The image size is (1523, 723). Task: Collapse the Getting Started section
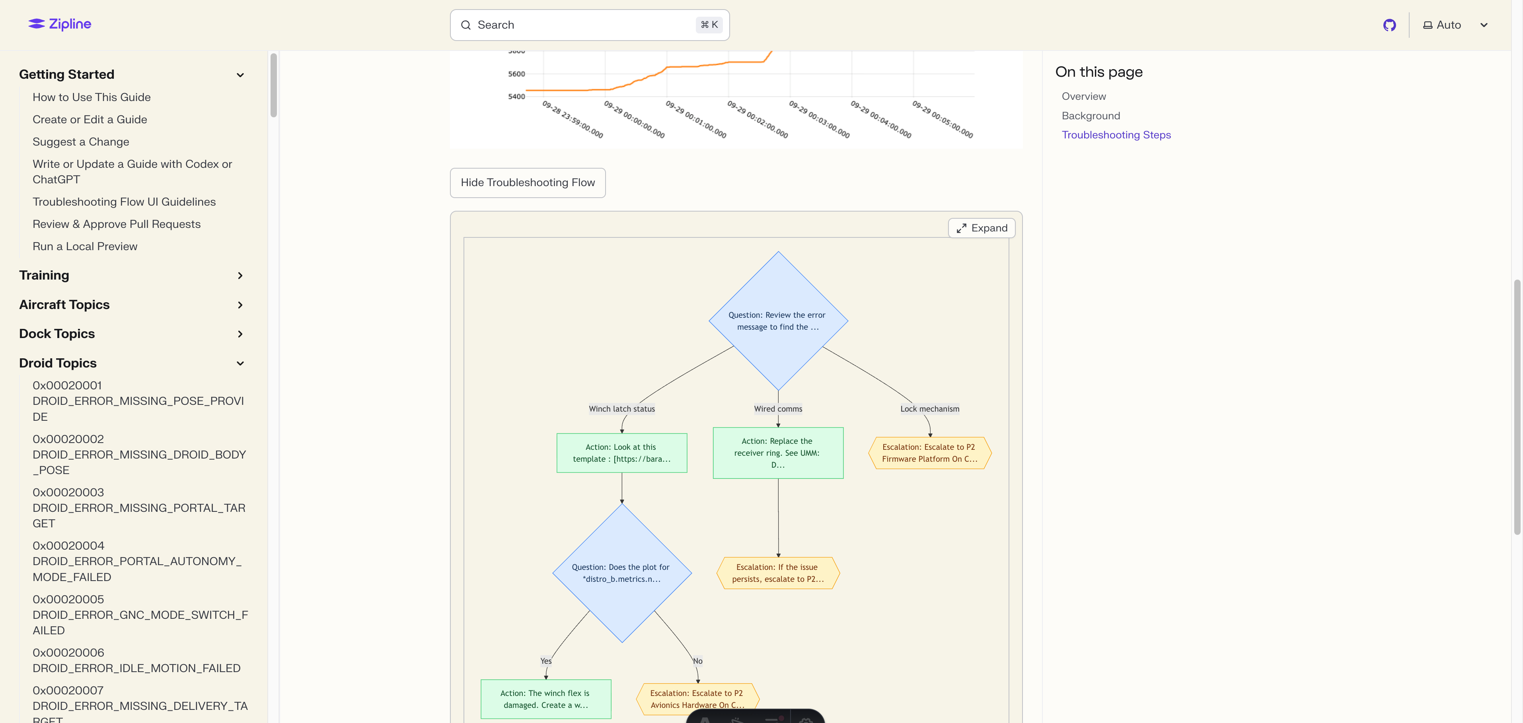(240, 75)
